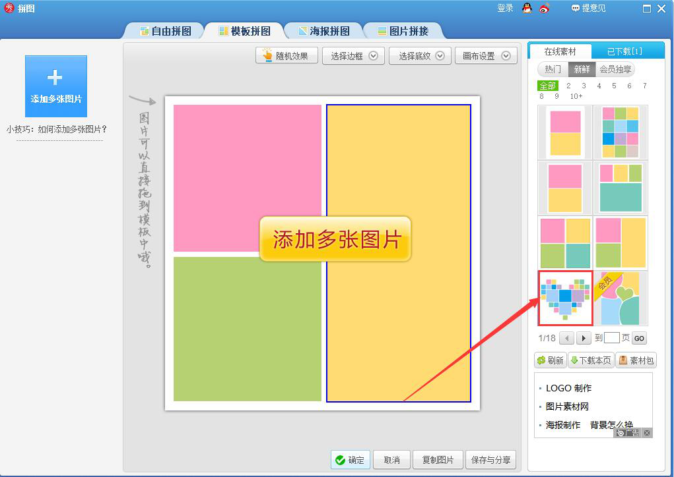Switch to 会员独享 filter

[615, 69]
